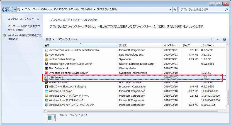Click the Broadcom Corporation publisher cell
The image size is (231, 125).
click(133, 87)
